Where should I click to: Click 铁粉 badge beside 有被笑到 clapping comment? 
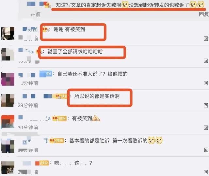click(x=59, y=118)
